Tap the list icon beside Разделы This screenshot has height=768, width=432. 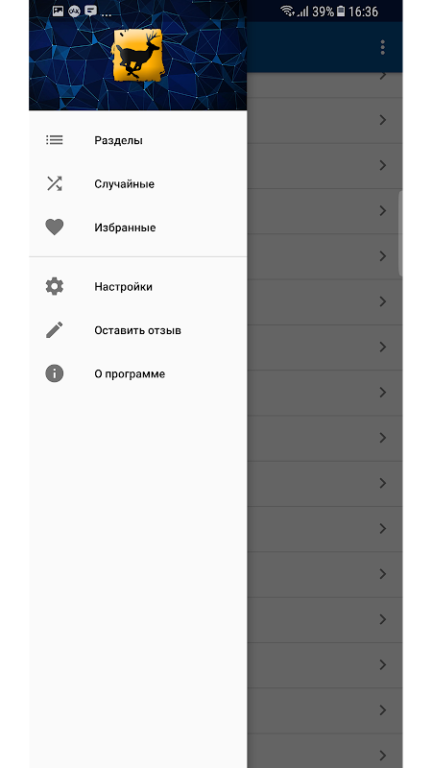(55, 140)
